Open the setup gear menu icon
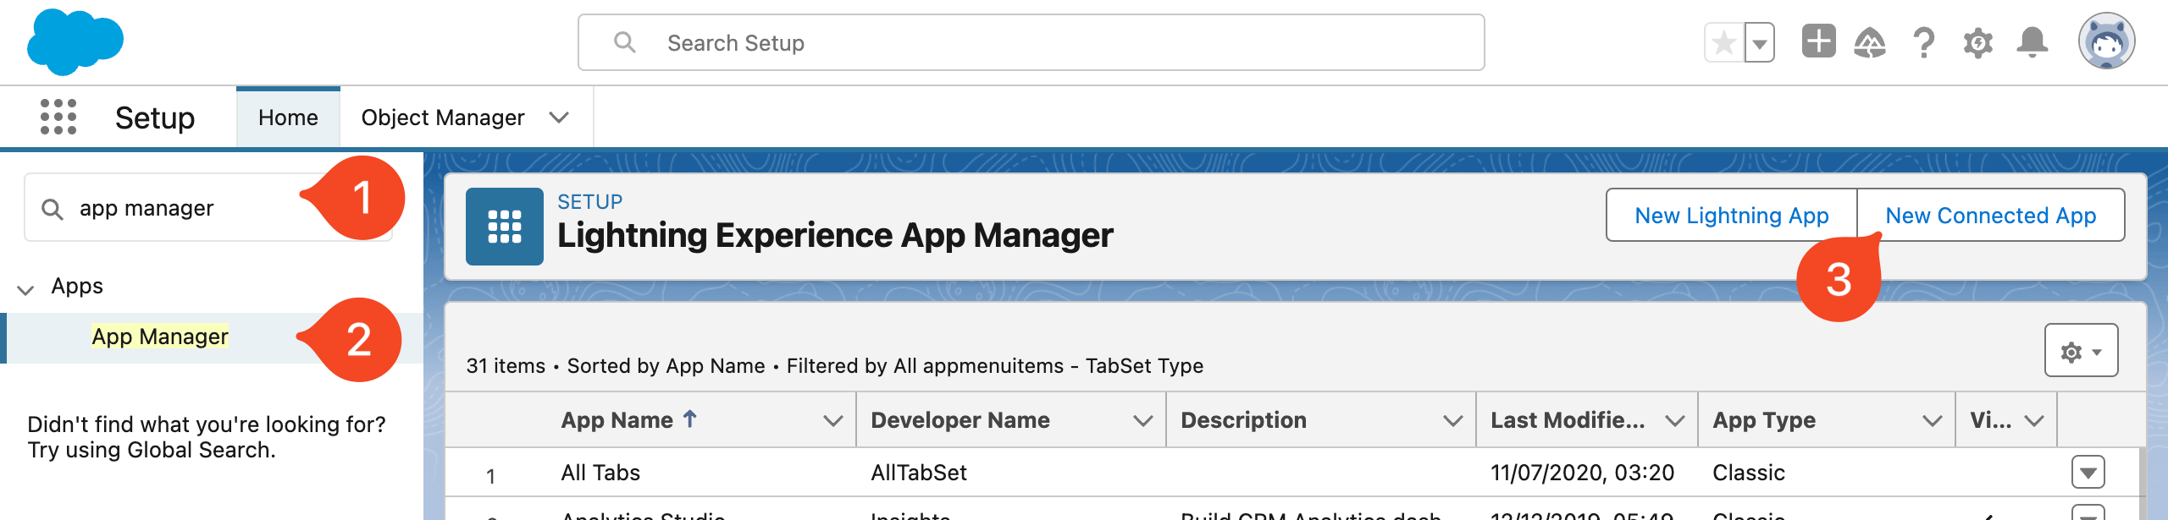 [x=1978, y=42]
